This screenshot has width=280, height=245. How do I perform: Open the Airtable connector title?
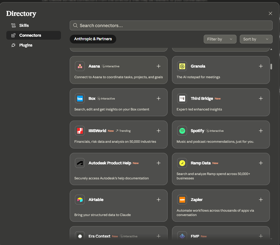pyautogui.click(x=96, y=200)
